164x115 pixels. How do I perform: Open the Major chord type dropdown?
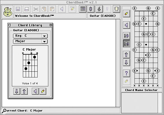(x=30, y=42)
